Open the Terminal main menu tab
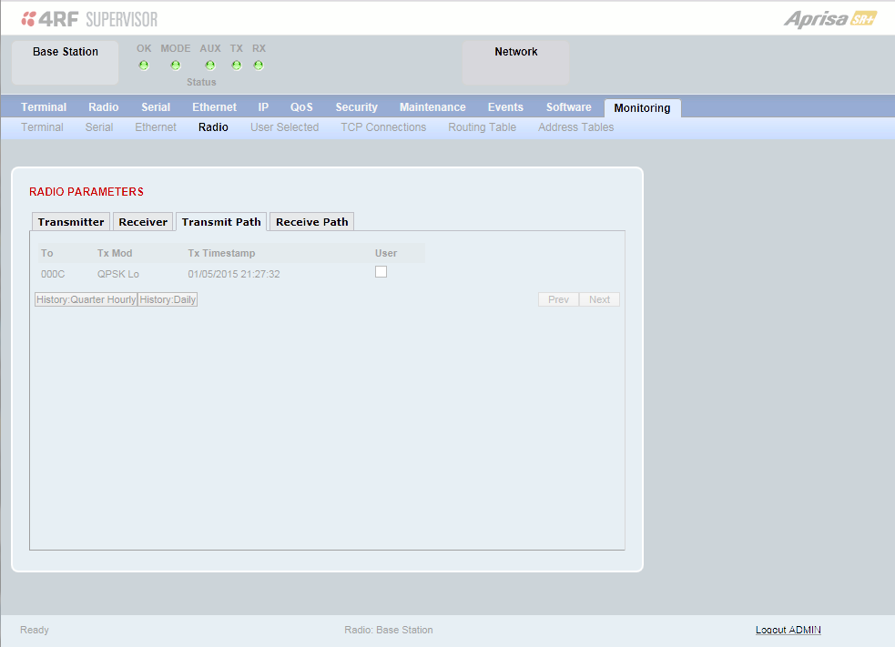Screen dimensions: 895x647 coord(44,107)
